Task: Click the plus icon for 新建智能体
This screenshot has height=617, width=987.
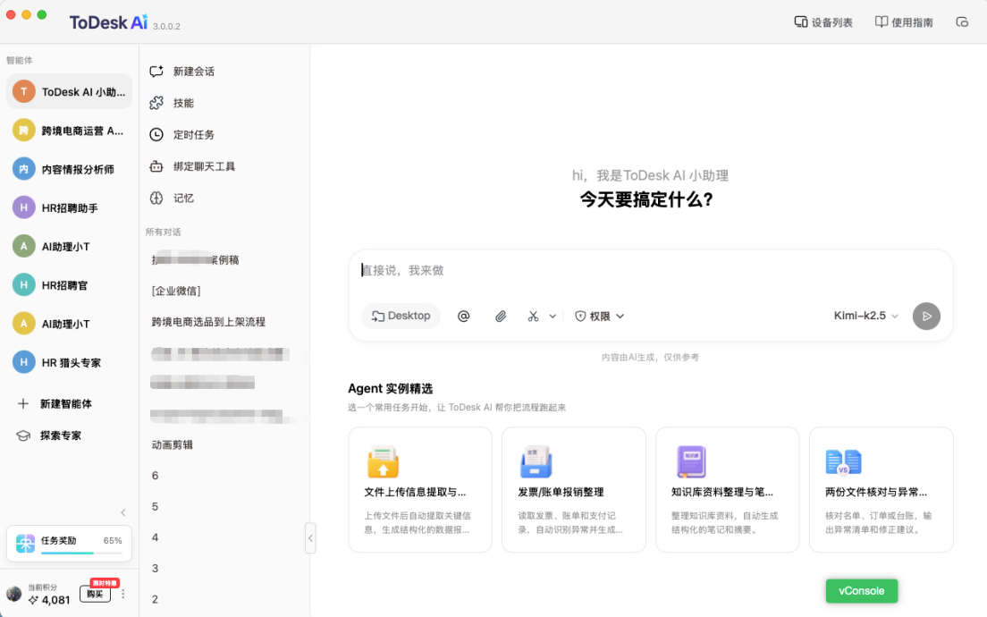Action: (23, 403)
